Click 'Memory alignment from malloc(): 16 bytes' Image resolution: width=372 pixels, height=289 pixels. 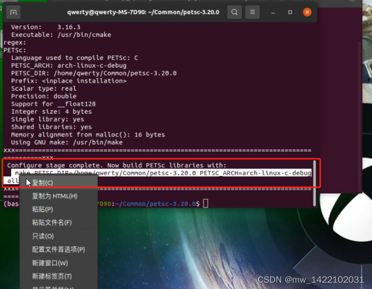[x=88, y=135]
